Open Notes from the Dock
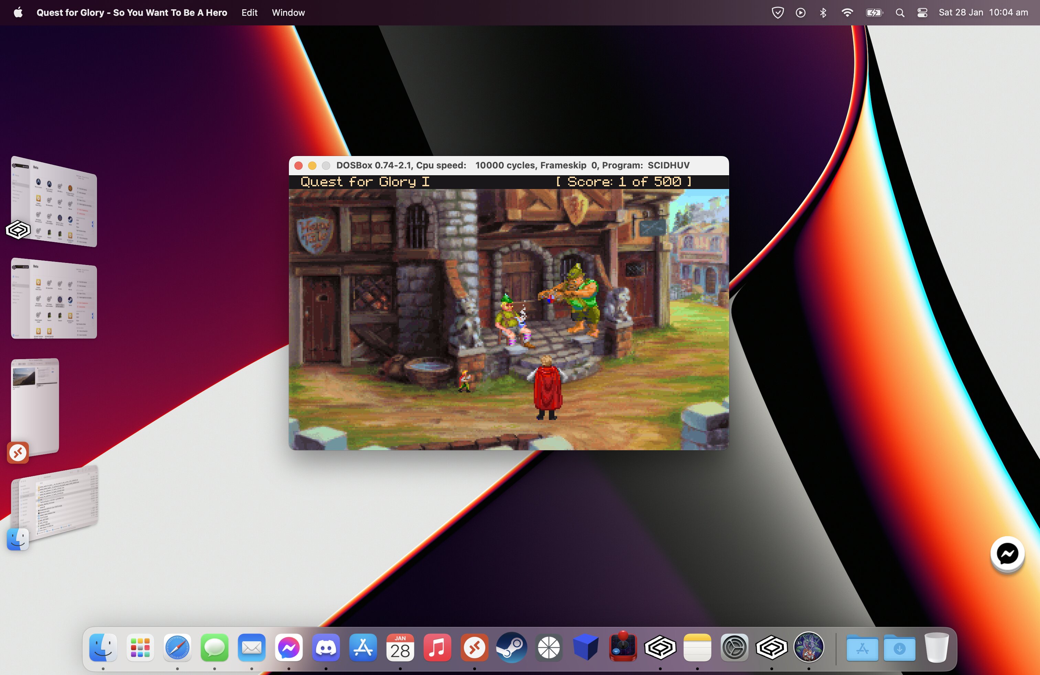This screenshot has height=675, width=1040. point(697,648)
